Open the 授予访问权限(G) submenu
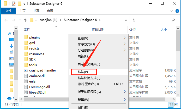This screenshot has width=181, height=109. [99, 92]
